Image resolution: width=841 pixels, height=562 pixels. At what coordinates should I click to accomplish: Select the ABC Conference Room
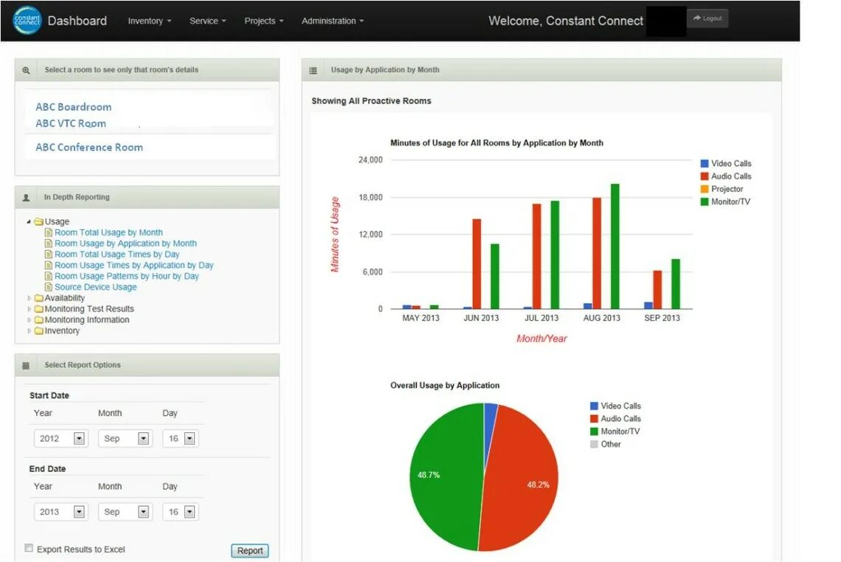coord(89,148)
